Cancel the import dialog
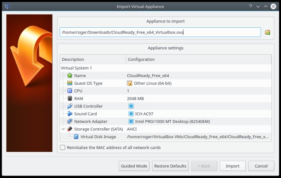 [261, 166]
